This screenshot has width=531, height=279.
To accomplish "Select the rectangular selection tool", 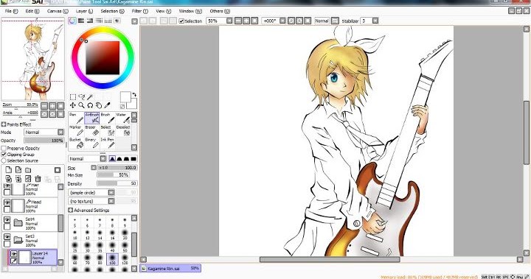I will click(73, 97).
